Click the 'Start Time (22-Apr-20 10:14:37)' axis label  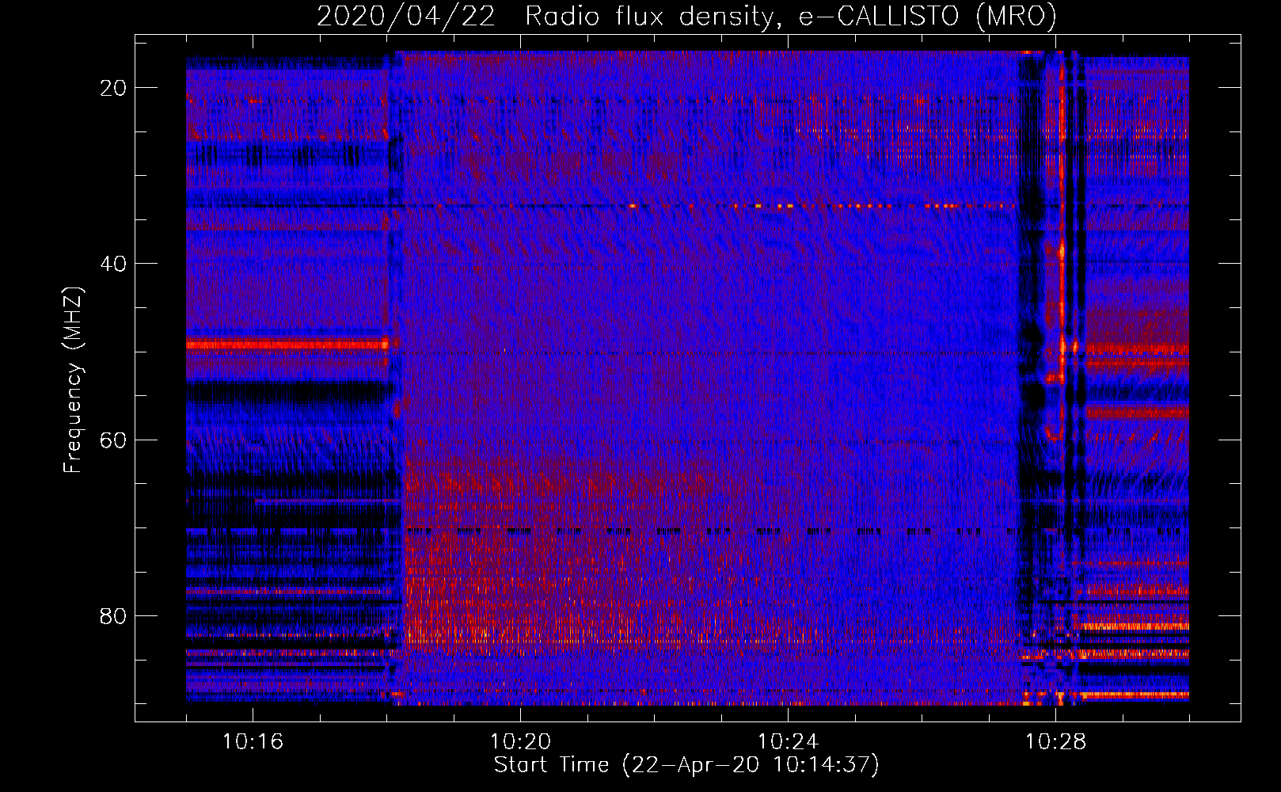click(x=686, y=765)
